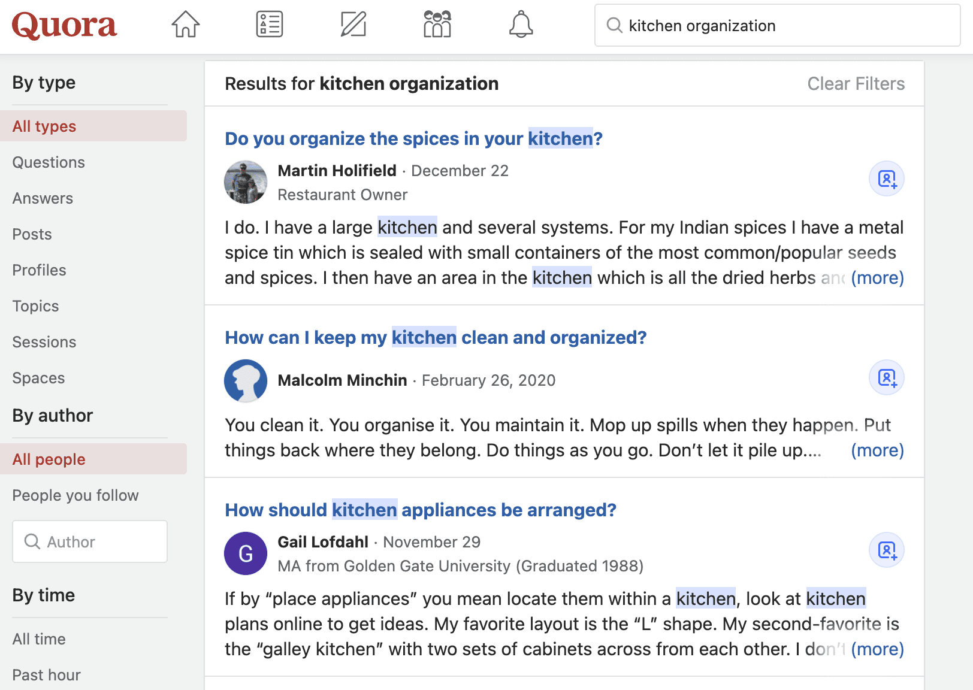
Task: Expand Malcolm Minchin's answer with (more)
Action: point(878,450)
